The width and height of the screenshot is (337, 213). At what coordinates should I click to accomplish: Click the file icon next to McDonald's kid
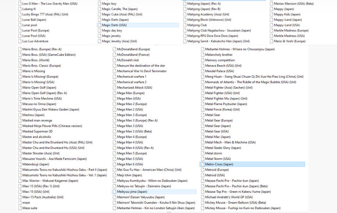pos(114,60)
